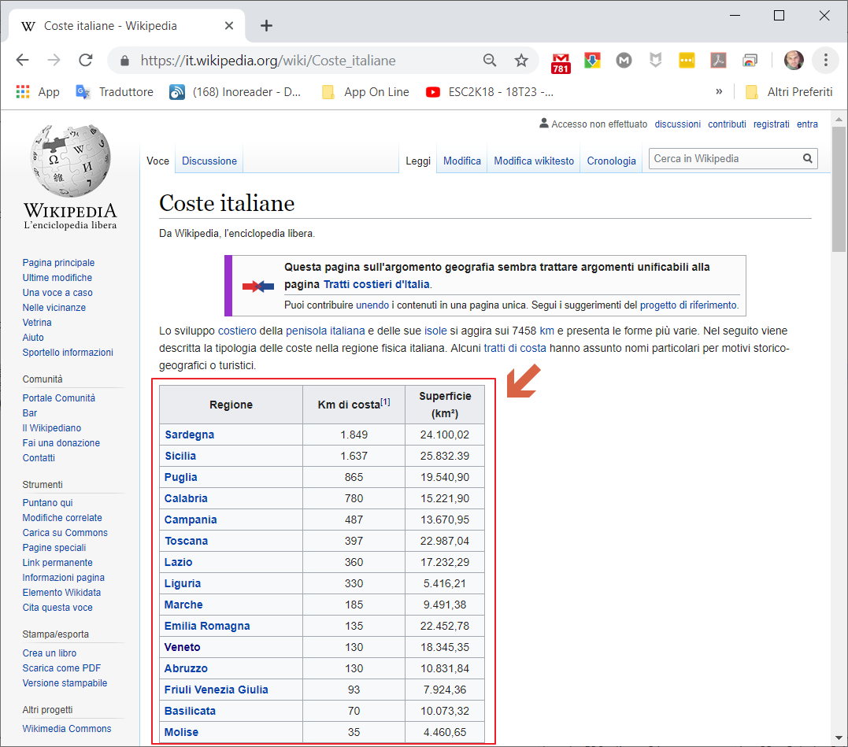
Task: Bookmark this page with star icon
Action: tap(520, 61)
